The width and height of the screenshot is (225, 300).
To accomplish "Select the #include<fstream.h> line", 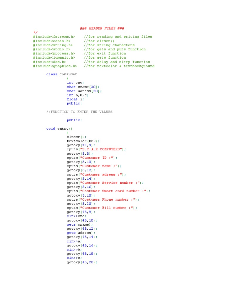I will point(54,37).
